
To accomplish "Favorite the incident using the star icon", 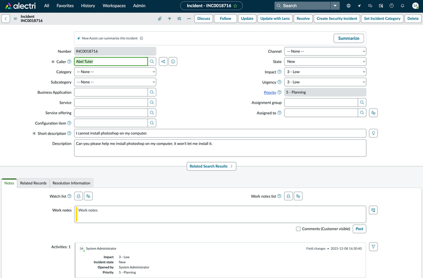I will (235, 6).
